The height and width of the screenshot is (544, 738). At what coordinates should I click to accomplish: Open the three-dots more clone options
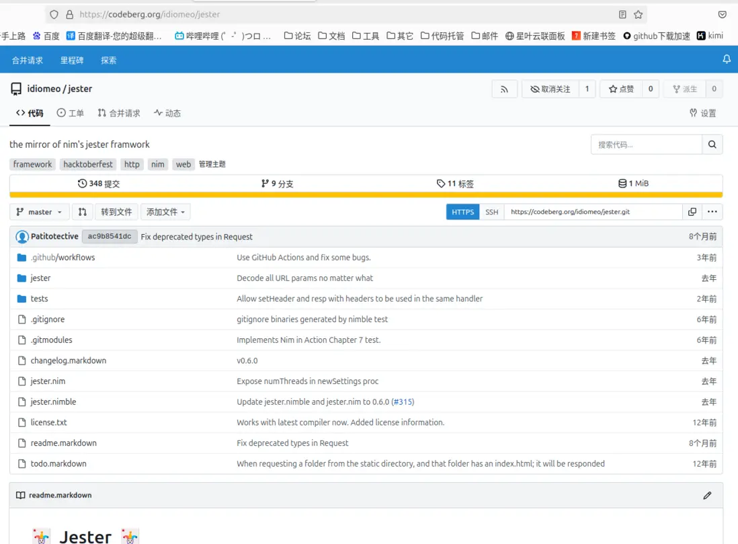[712, 212]
